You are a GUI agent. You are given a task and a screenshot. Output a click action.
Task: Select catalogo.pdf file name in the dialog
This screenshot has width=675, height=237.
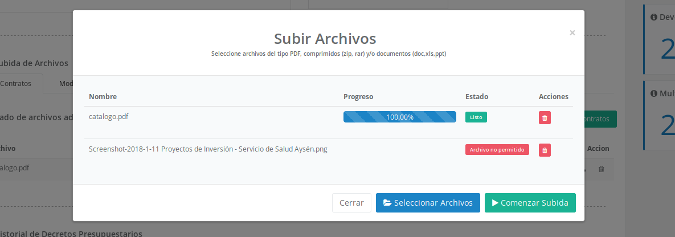click(108, 116)
